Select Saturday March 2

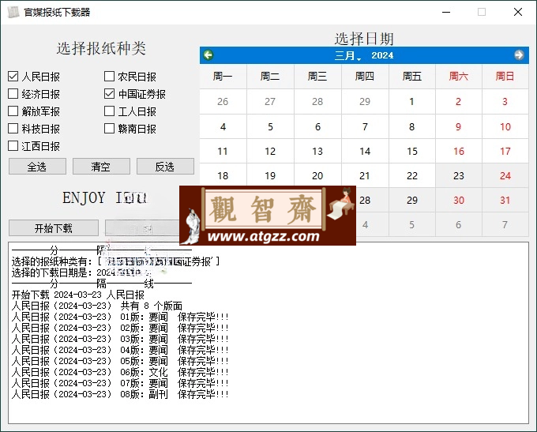459,102
